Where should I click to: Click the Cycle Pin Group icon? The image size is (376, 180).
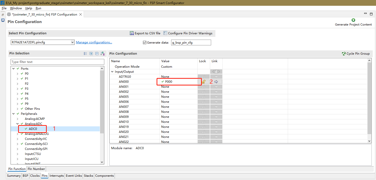pyautogui.click(x=344, y=53)
